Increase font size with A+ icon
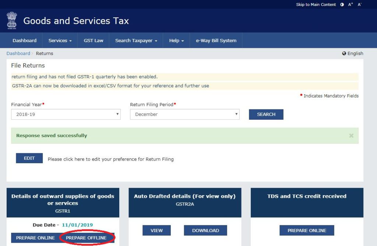The height and width of the screenshot is (246, 377). tap(350, 4)
